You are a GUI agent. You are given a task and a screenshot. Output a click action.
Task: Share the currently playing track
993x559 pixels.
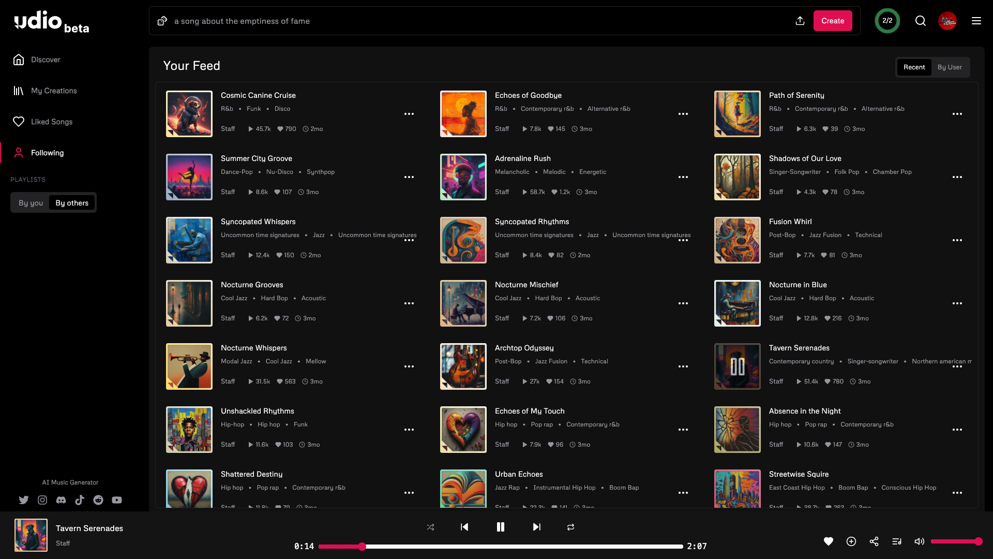coord(874,541)
